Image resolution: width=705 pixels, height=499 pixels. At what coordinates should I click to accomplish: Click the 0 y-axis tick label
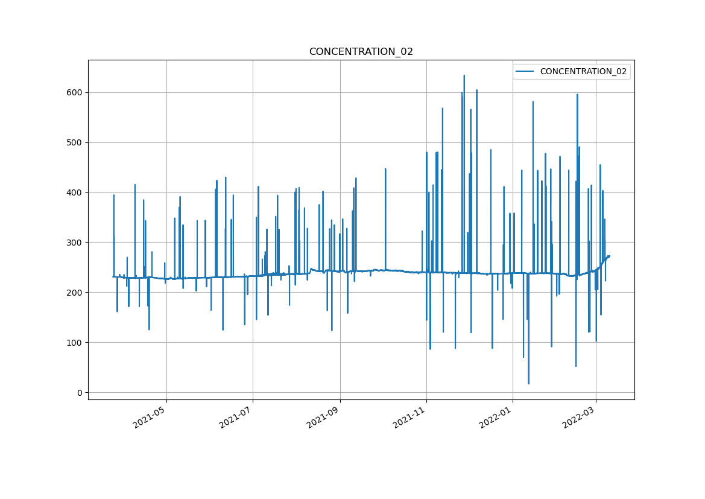tap(80, 393)
